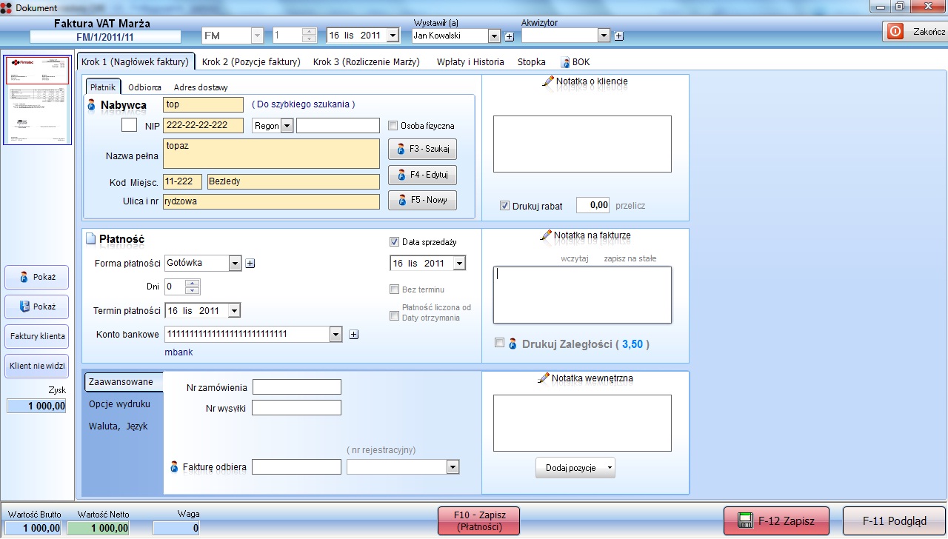Click the BOK tab icon
948x539 pixels.
[x=565, y=62]
